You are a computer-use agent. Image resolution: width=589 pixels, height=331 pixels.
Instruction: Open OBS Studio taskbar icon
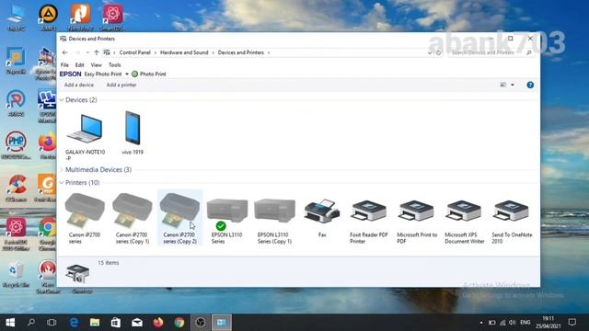click(x=201, y=323)
